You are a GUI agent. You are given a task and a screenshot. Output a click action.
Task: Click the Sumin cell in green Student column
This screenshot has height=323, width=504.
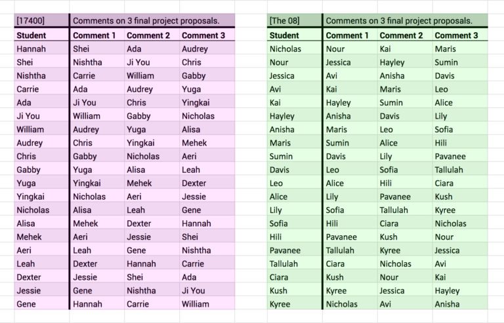(x=295, y=156)
